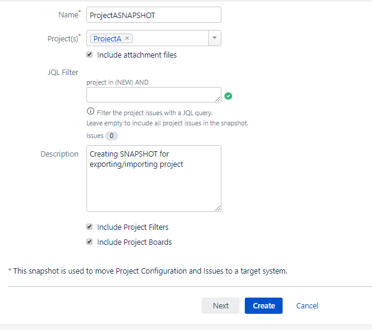Focus the Name field with ProjectASNAPSHOT

(154, 15)
